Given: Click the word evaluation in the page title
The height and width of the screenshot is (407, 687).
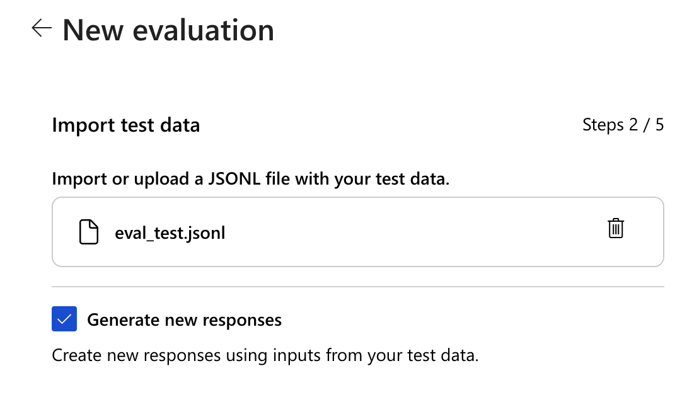Looking at the screenshot, I should pyautogui.click(x=200, y=30).
